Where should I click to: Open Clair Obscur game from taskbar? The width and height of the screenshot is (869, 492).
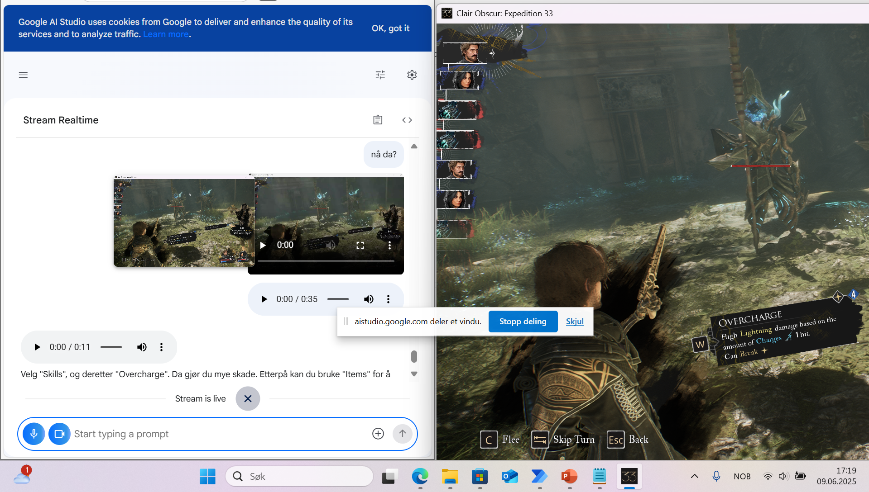tap(629, 476)
